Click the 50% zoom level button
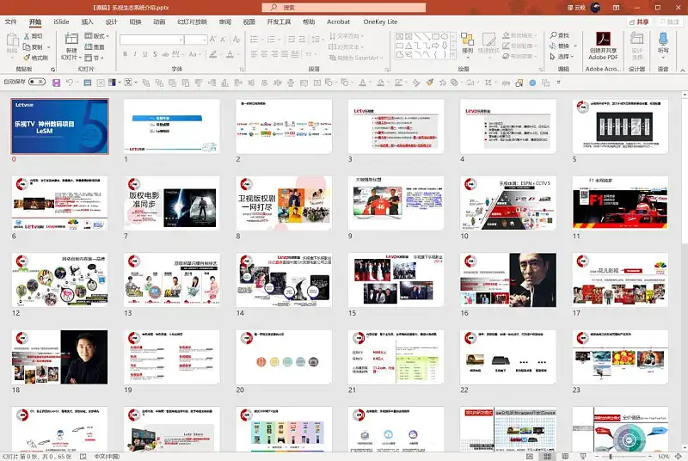The height and width of the screenshot is (461, 688). (663, 457)
